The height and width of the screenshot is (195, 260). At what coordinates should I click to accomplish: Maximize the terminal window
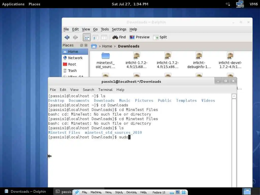226,81
